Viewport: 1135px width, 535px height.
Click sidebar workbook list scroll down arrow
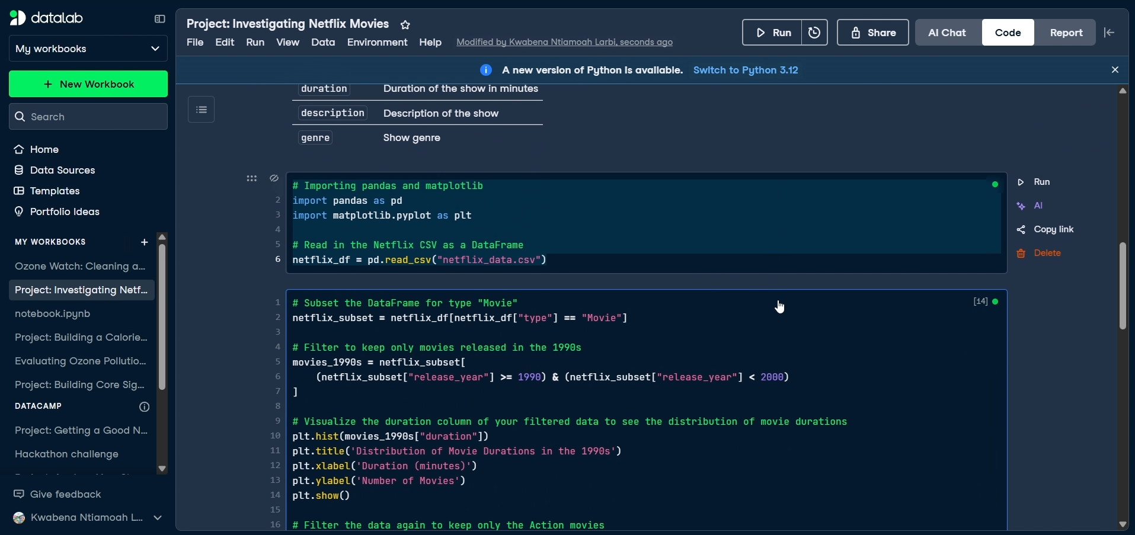[162, 469]
